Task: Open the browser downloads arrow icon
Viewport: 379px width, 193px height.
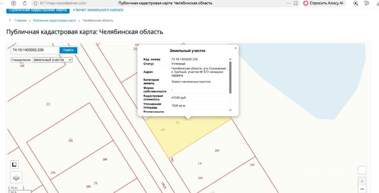Action: [377, 3]
